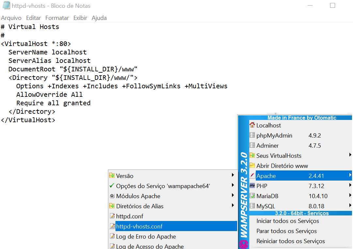Click the pink WampServer logo icon
353x249 pixels.
[243, 244]
